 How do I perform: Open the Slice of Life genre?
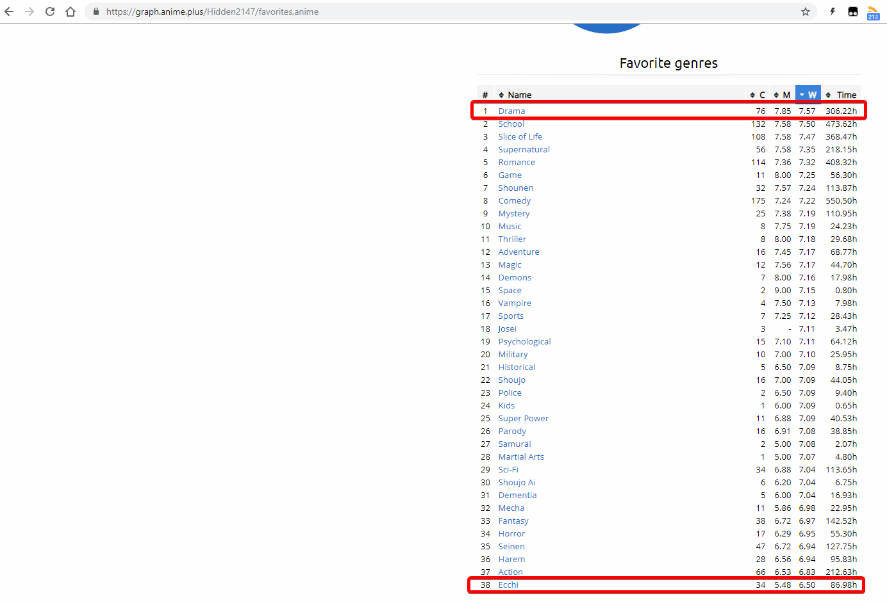(x=520, y=136)
